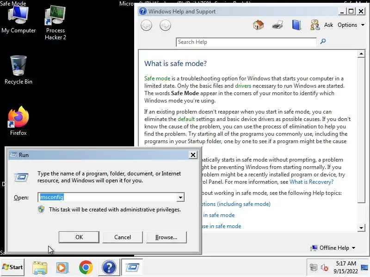Image resolution: width=370 pixels, height=277 pixels.
Task: Click Cancel in the Run dialog
Action: 123,237
